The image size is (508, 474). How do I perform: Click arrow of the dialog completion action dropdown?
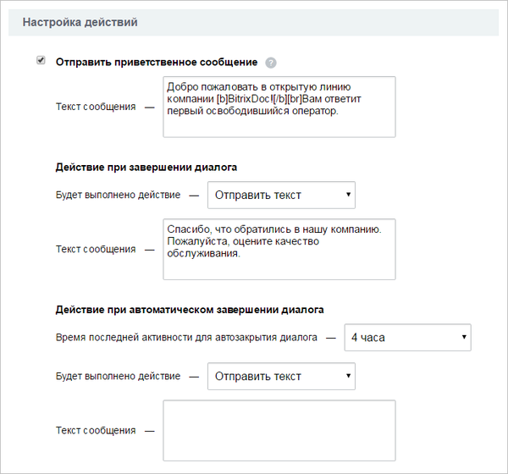(348, 195)
